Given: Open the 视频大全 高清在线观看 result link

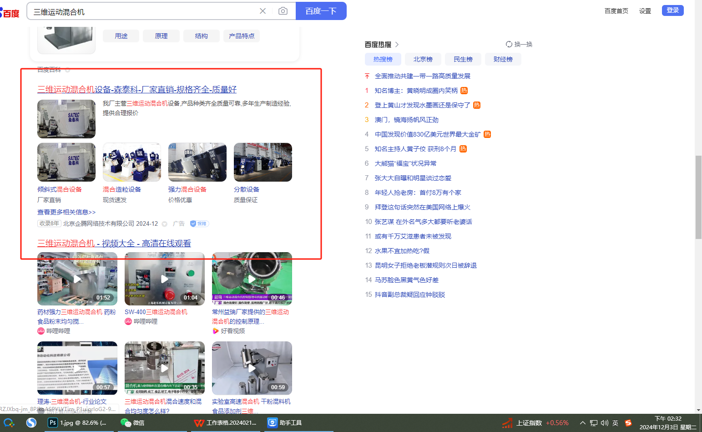Looking at the screenshot, I should tap(114, 244).
